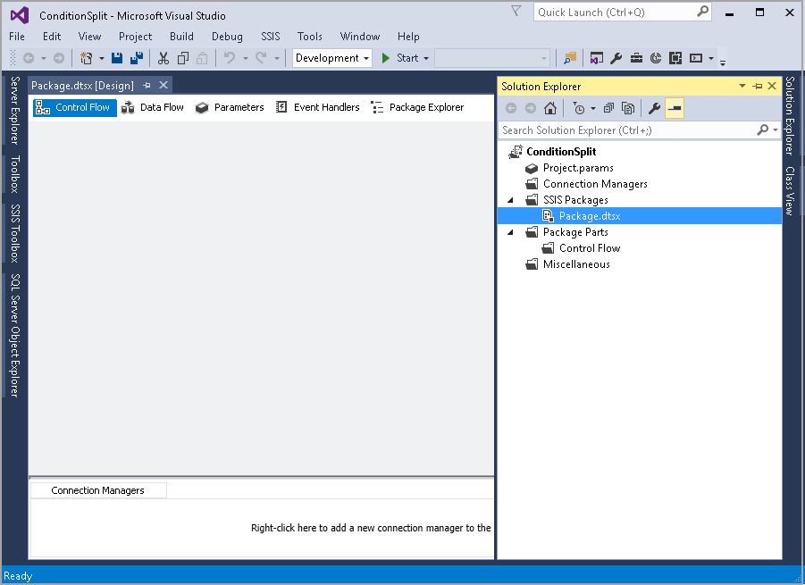Image resolution: width=805 pixels, height=585 pixels.
Task: Open the SSIS menu
Action: click(x=270, y=37)
